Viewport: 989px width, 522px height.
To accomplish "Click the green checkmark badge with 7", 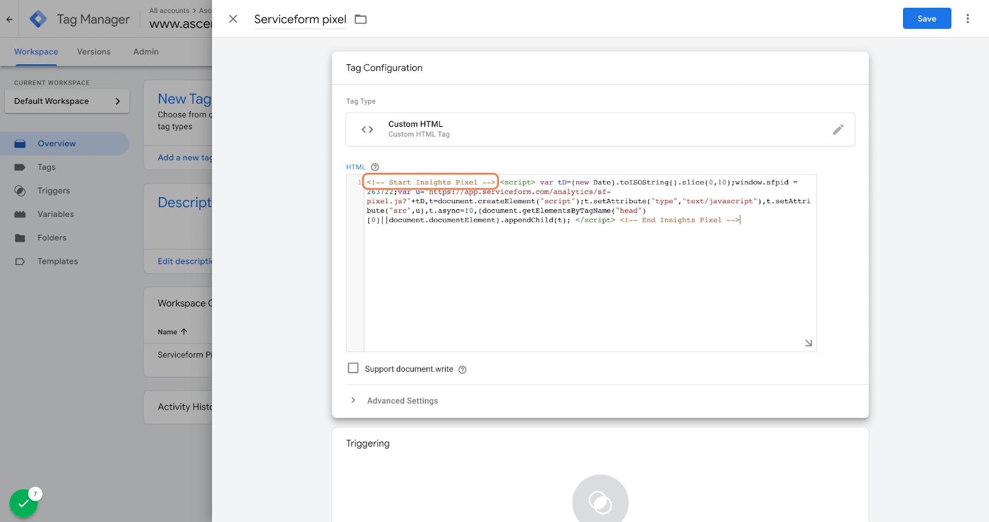I will (23, 503).
